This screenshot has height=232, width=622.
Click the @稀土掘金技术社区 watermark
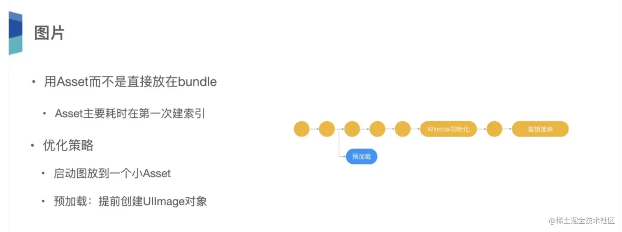coord(582,220)
